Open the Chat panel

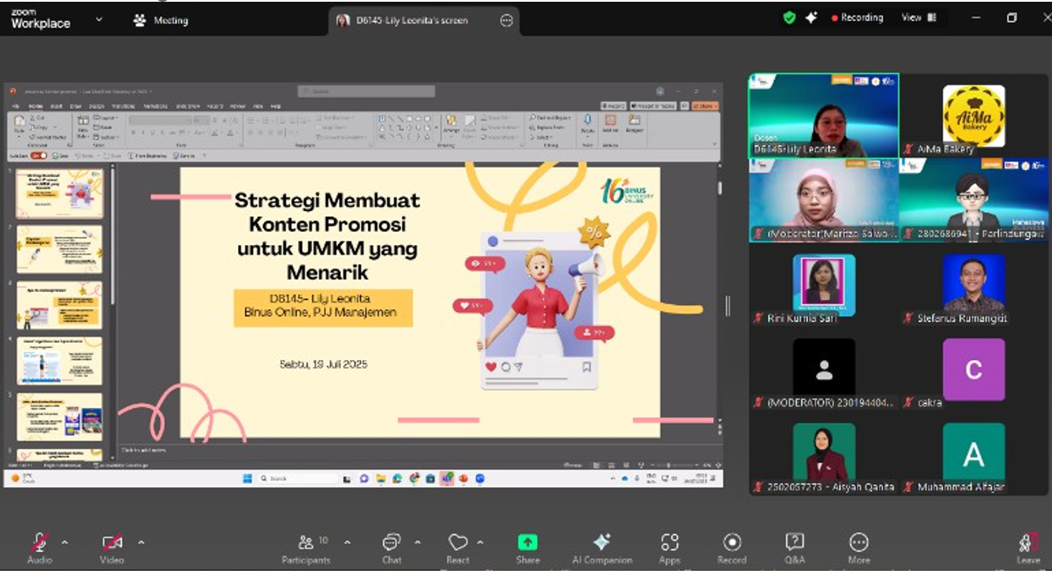tap(390, 542)
